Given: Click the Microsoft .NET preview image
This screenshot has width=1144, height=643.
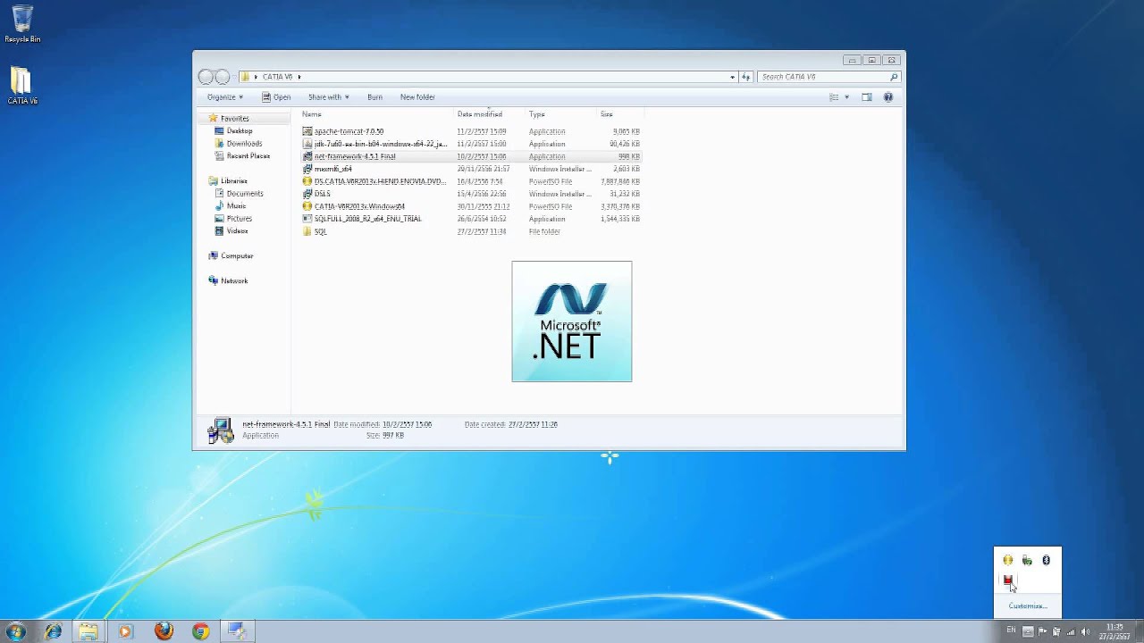Looking at the screenshot, I should click(572, 321).
